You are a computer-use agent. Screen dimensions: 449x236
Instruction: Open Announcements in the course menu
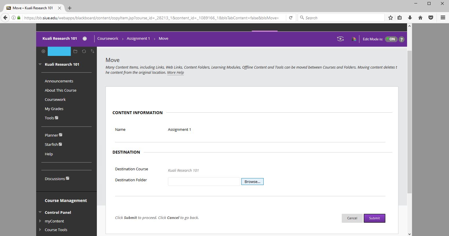coord(59,81)
